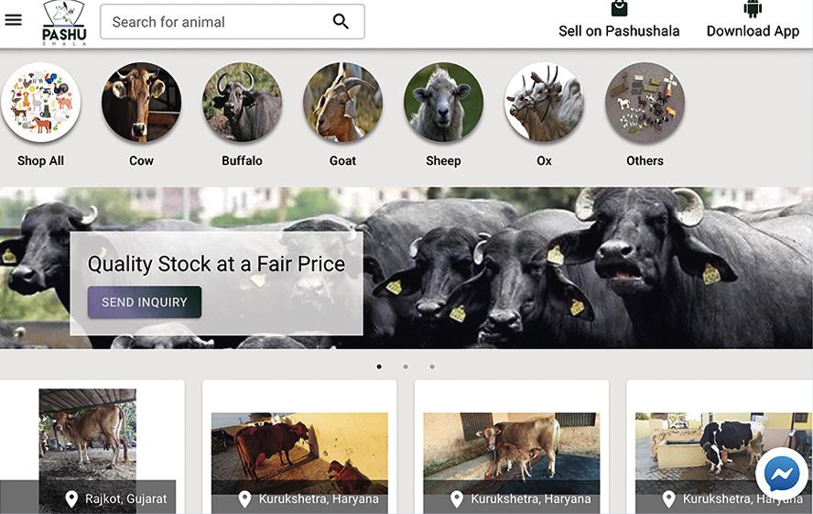The width and height of the screenshot is (813, 514).
Task: Choose the Sheep category icon
Action: (443, 103)
